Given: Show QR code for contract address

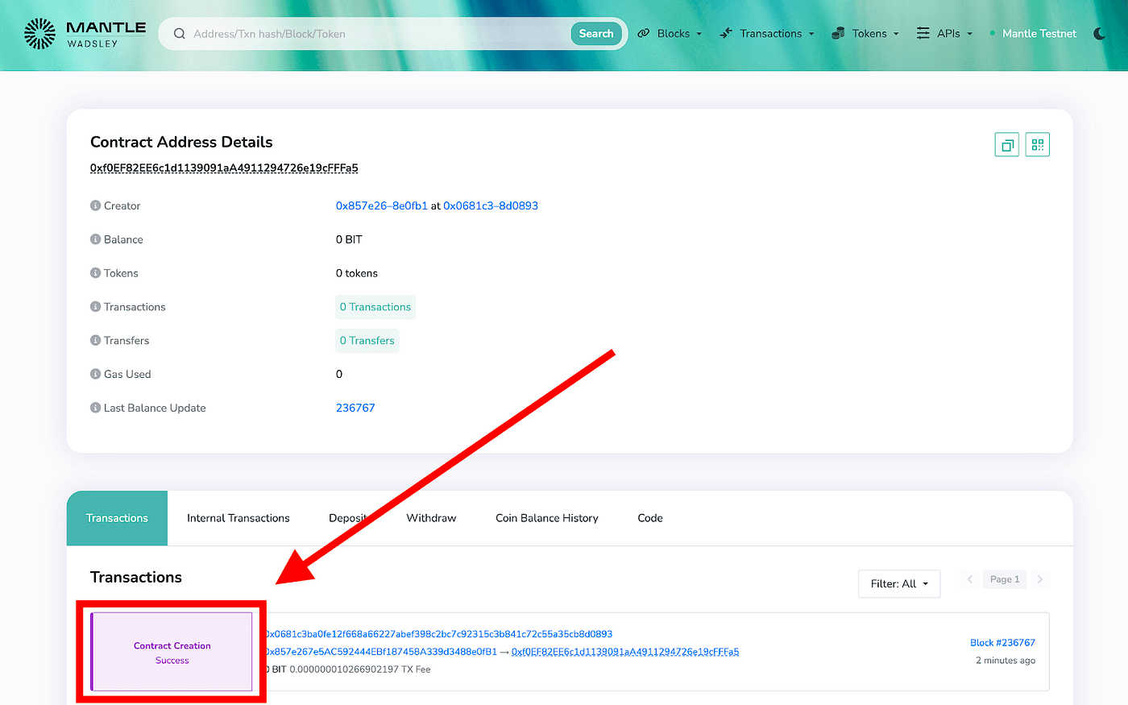Looking at the screenshot, I should tap(1037, 145).
